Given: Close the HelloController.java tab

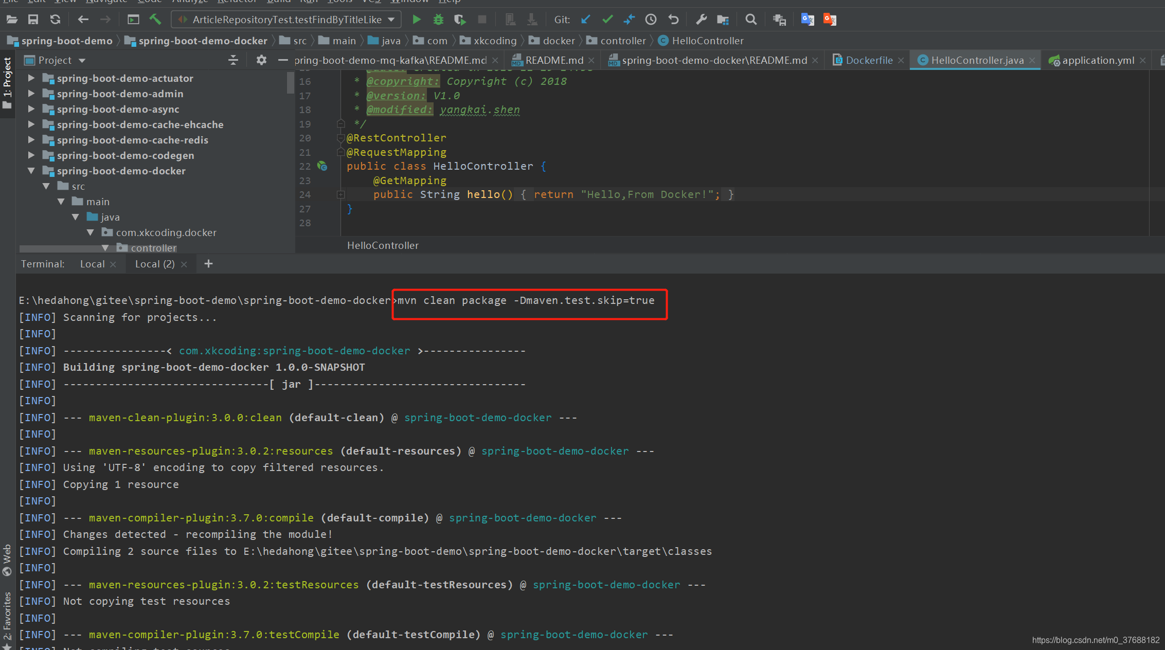Looking at the screenshot, I should point(1032,60).
